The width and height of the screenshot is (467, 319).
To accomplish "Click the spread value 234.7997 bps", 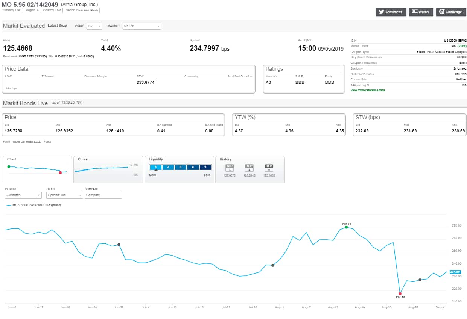I will [x=210, y=48].
